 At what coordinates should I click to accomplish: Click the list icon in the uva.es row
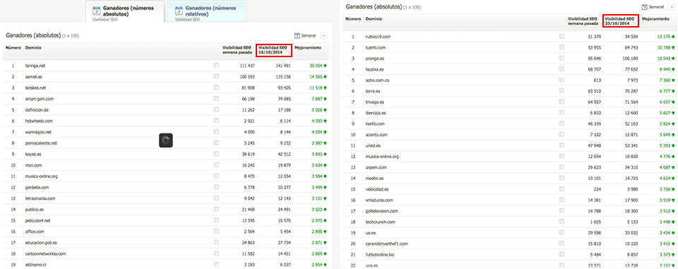tap(561, 266)
